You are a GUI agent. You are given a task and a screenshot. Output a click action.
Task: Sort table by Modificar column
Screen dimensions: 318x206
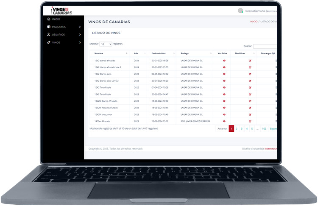click(243, 53)
